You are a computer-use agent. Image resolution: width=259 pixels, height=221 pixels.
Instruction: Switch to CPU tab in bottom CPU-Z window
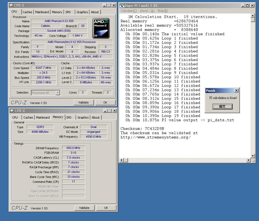pos(15,117)
